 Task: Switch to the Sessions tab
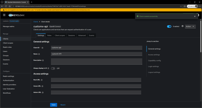71,35
